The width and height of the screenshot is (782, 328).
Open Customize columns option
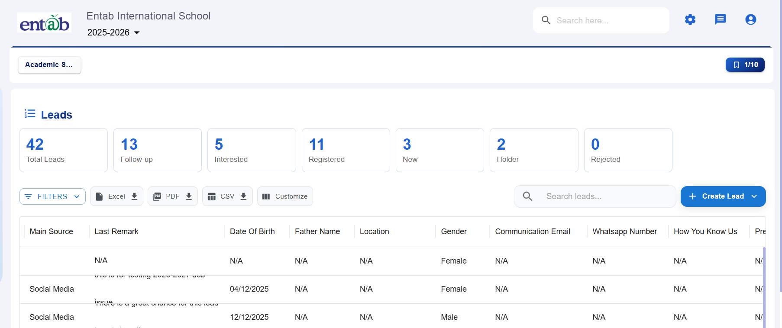click(285, 196)
